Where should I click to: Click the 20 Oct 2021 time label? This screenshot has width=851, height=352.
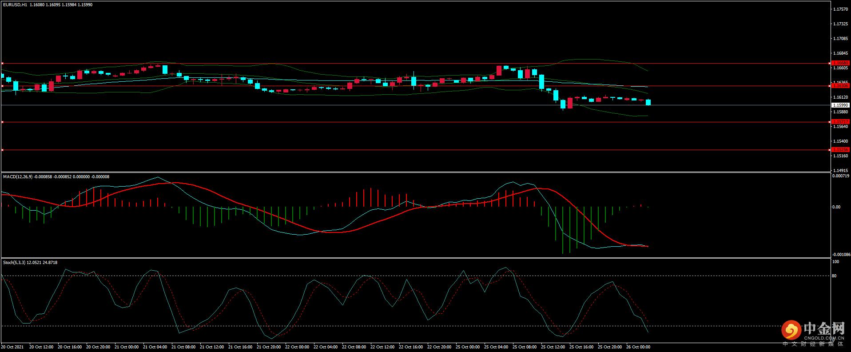(x=12, y=347)
